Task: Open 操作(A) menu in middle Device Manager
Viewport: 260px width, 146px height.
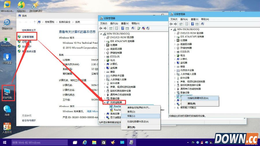Action: (114, 23)
